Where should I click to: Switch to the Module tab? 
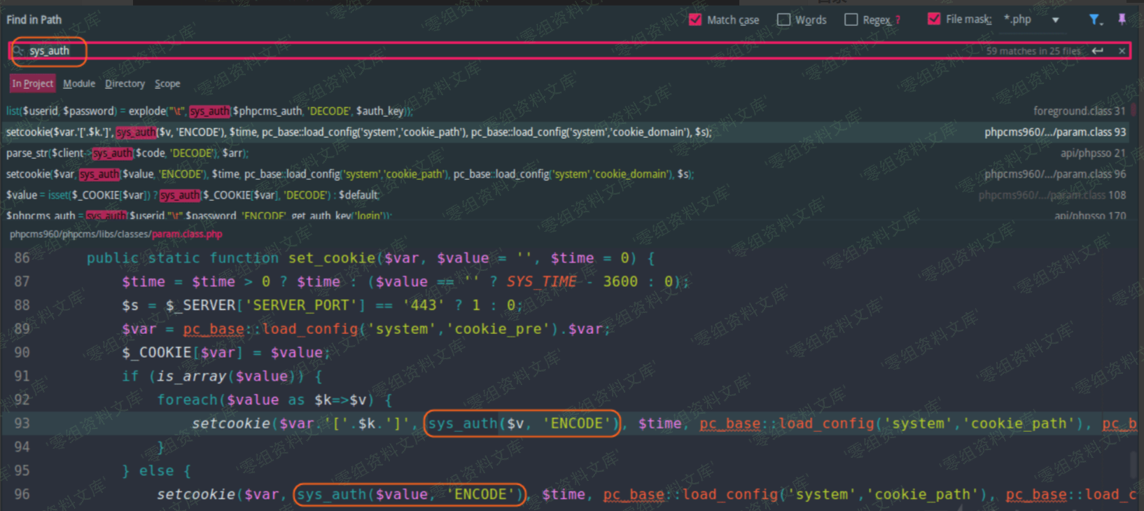pyautogui.click(x=79, y=83)
